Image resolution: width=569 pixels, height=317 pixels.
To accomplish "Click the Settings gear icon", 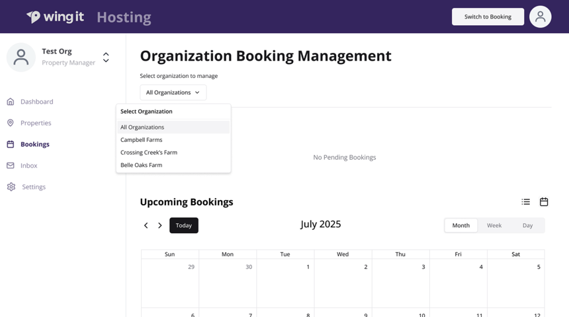I will point(11,187).
